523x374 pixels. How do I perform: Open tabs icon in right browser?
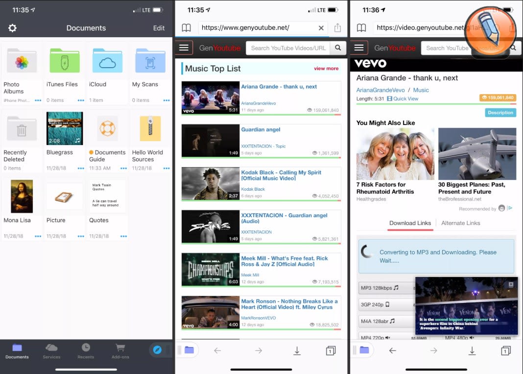point(506,350)
